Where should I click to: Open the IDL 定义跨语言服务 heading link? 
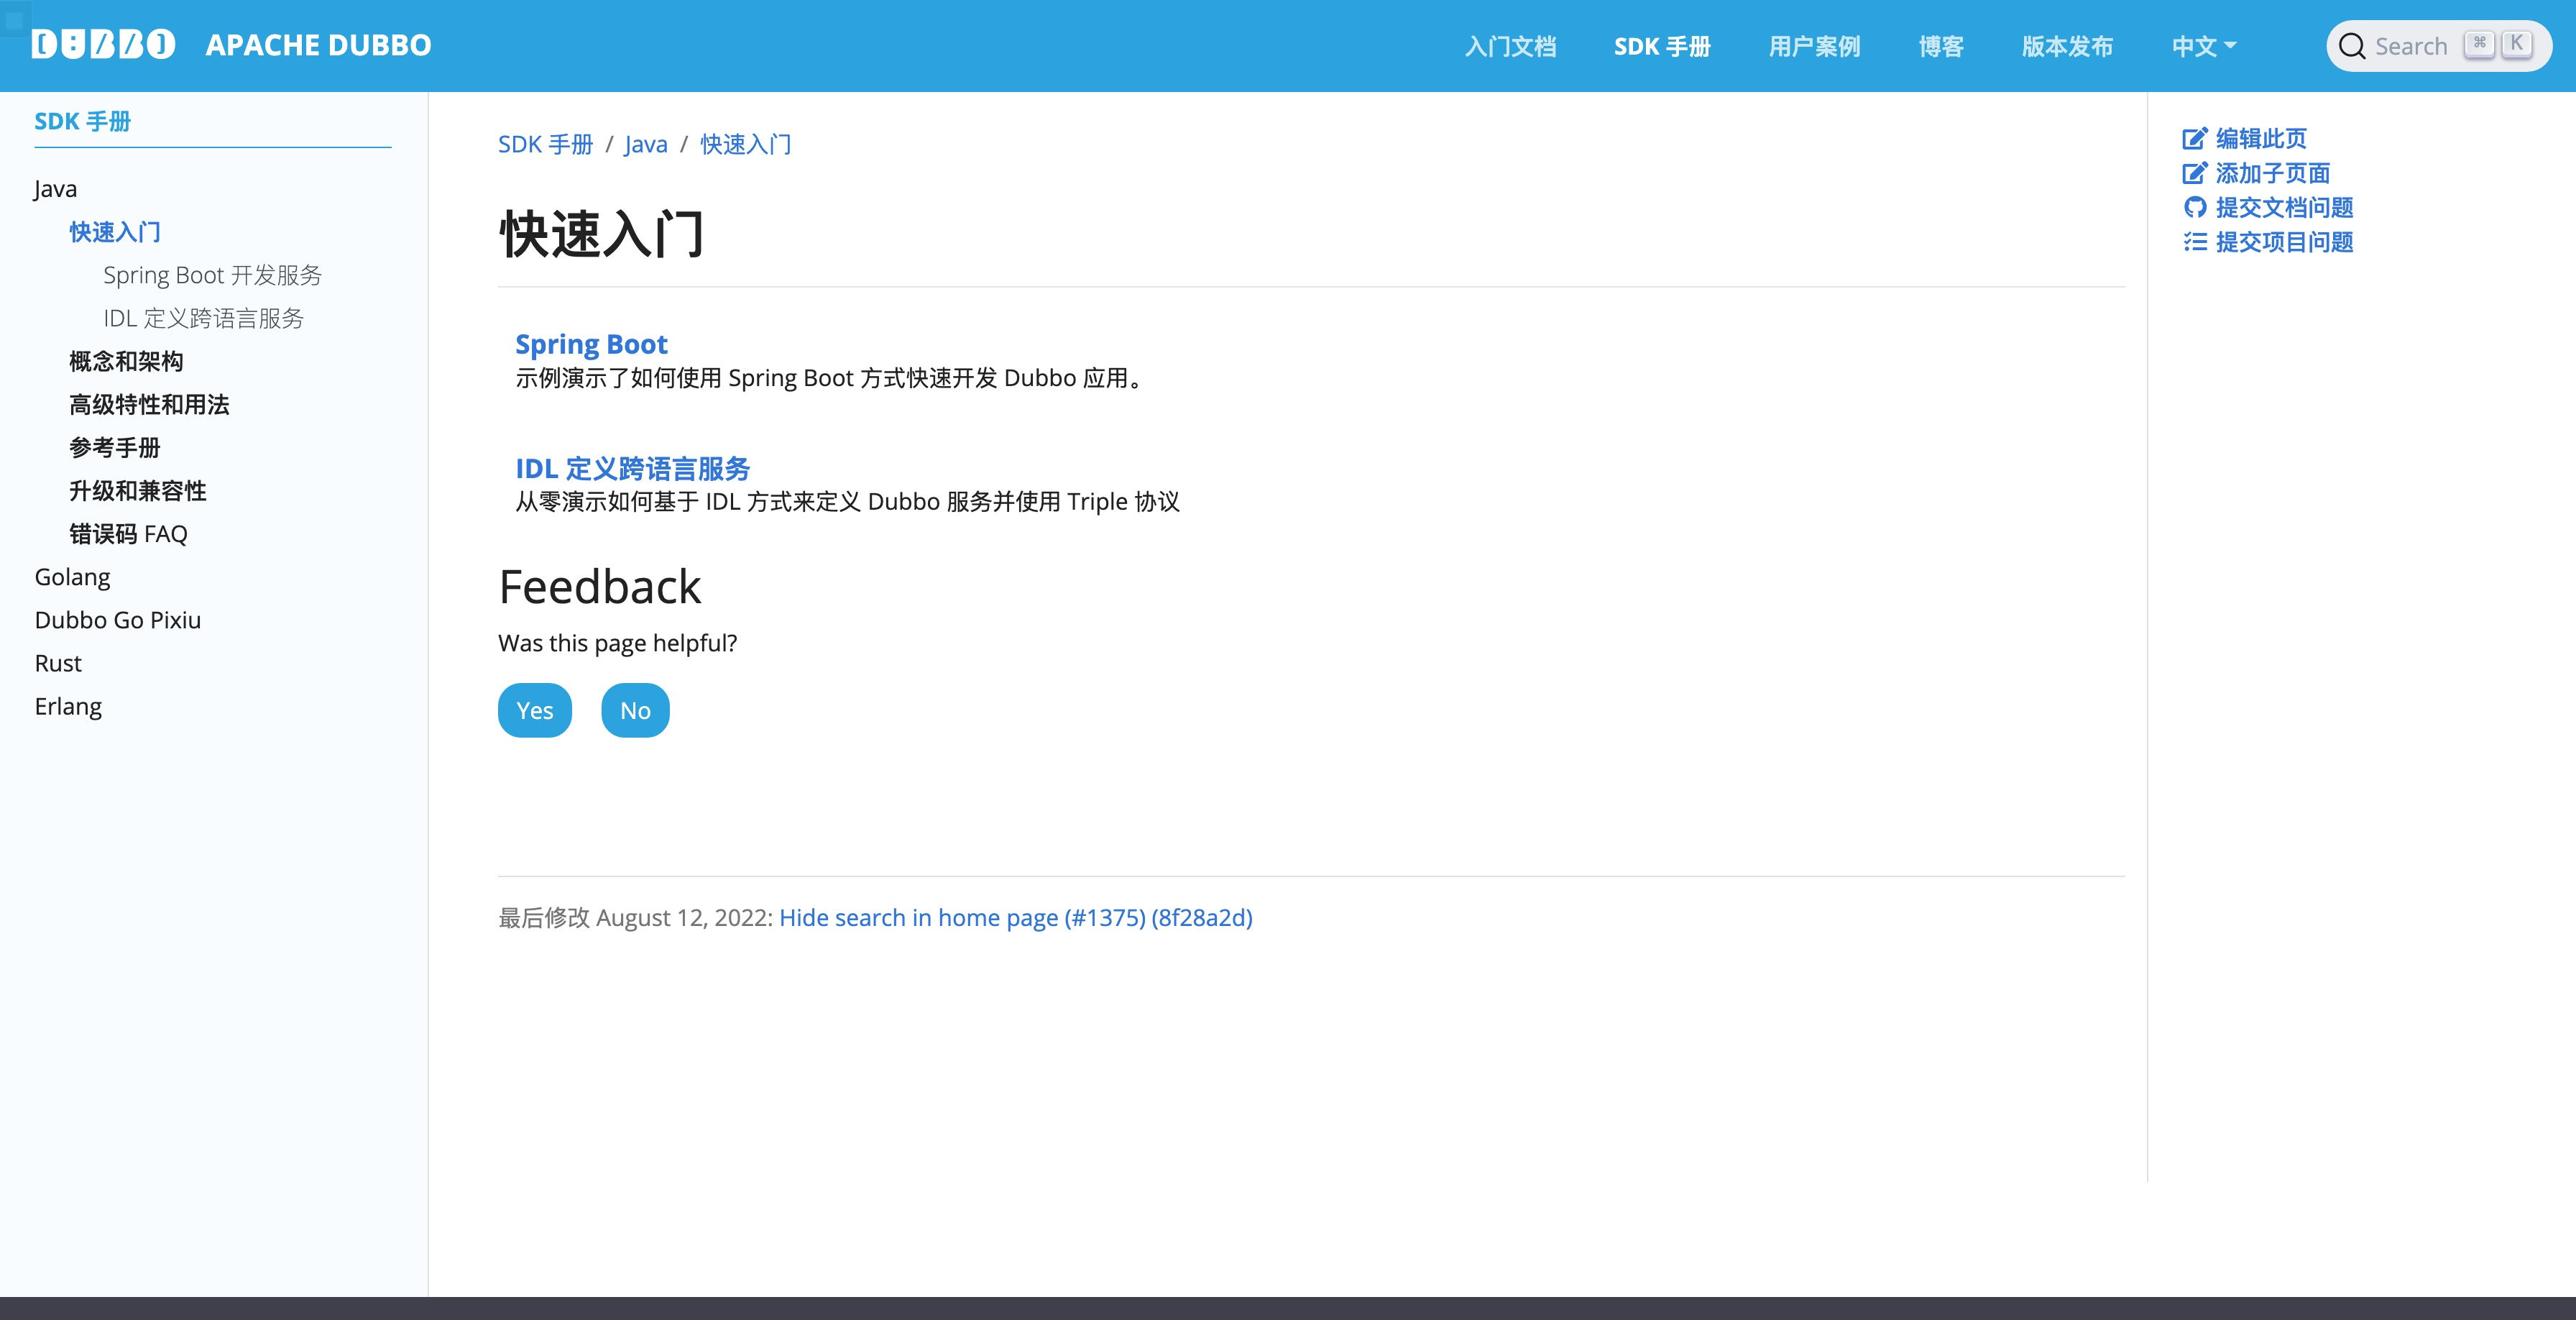click(632, 468)
